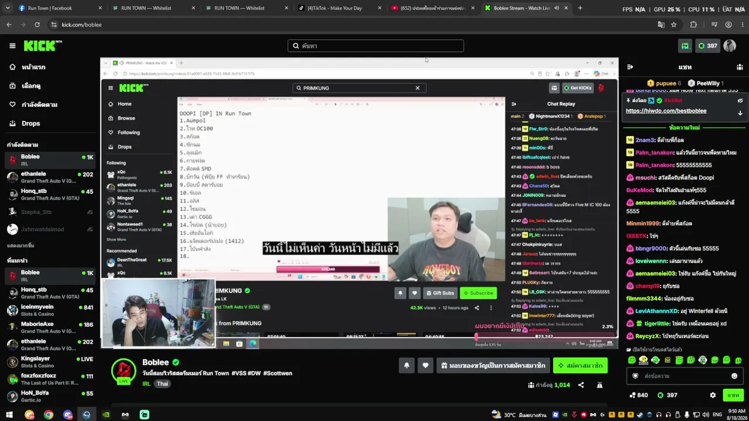Mute the Boblee Stream tab audio
749x421 pixels.
pos(556,8)
